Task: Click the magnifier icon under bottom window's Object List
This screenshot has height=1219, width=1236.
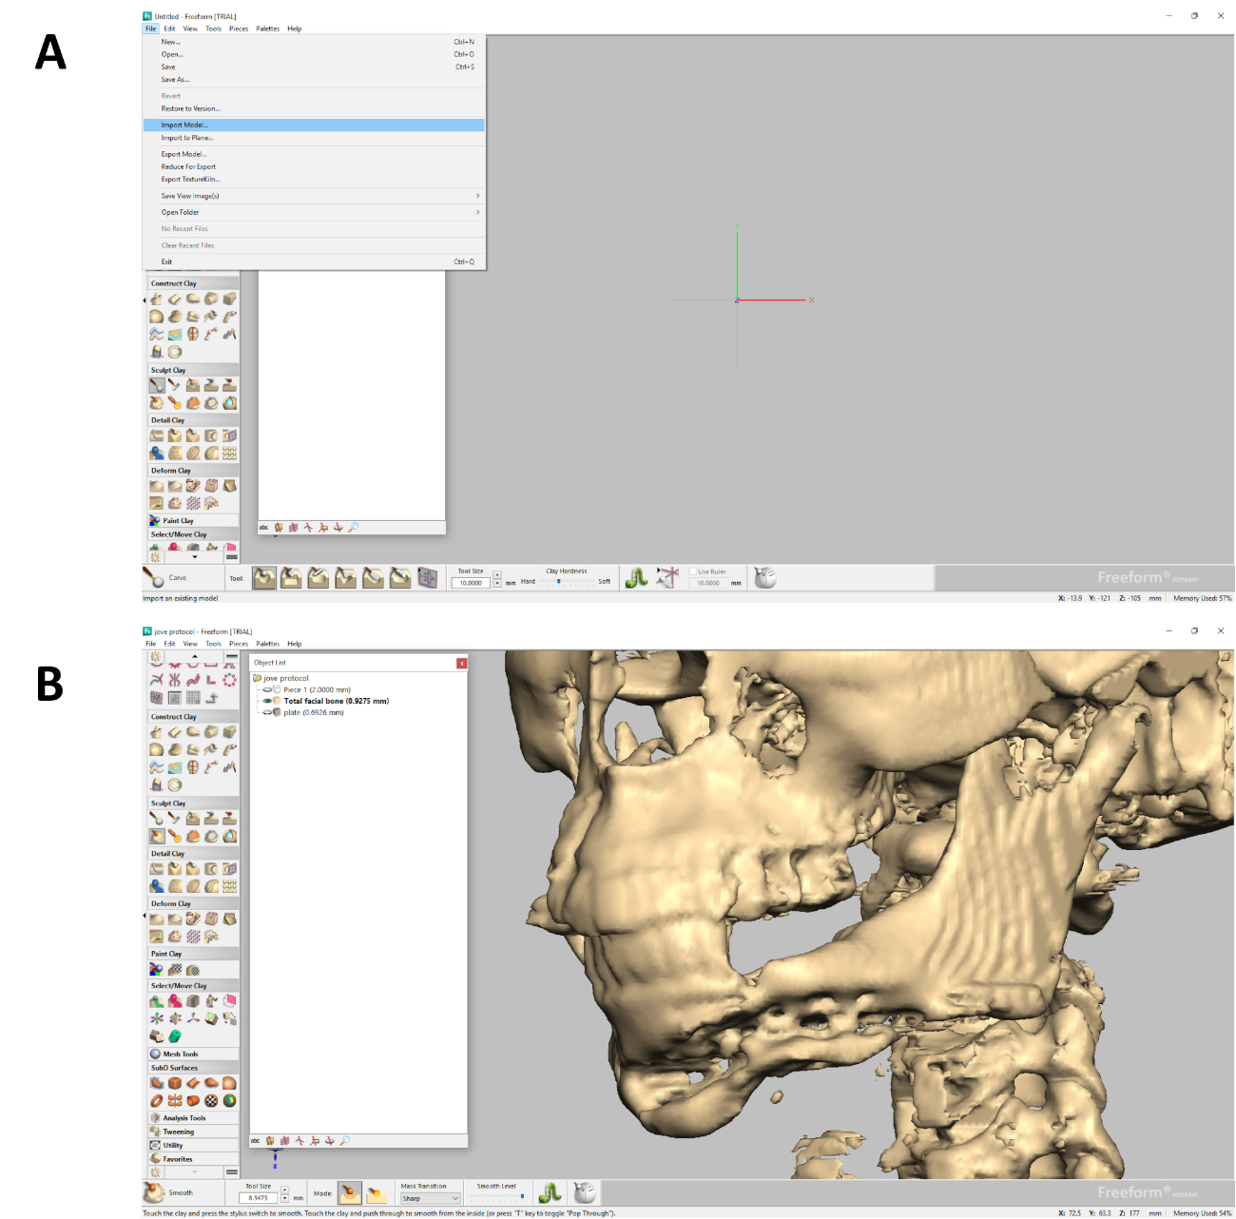Action: [345, 1140]
